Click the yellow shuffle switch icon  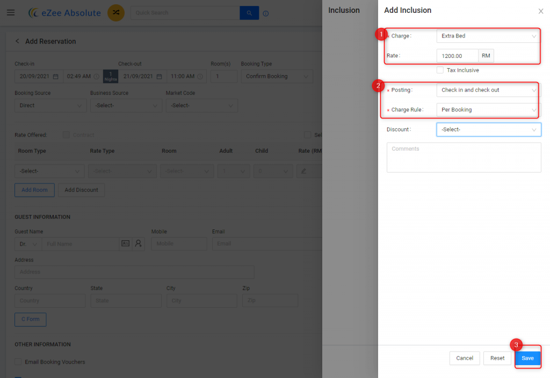pos(116,13)
